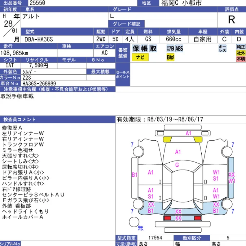
Task: Click the 純正 legend badge
Action: [x=241, y=47]
